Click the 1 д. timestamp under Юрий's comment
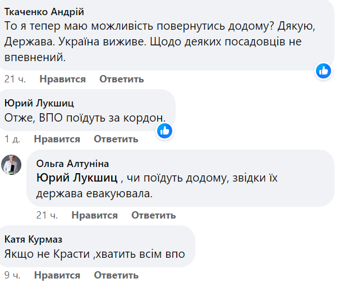Image resolution: width=353 pixels, height=283 pixels. pyautogui.click(x=12, y=139)
